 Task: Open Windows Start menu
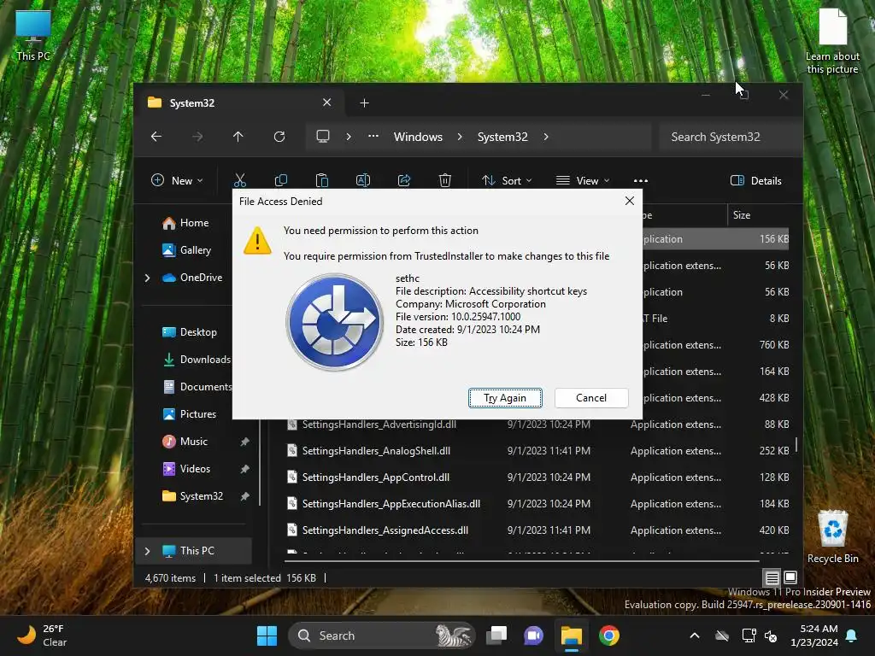[267, 635]
